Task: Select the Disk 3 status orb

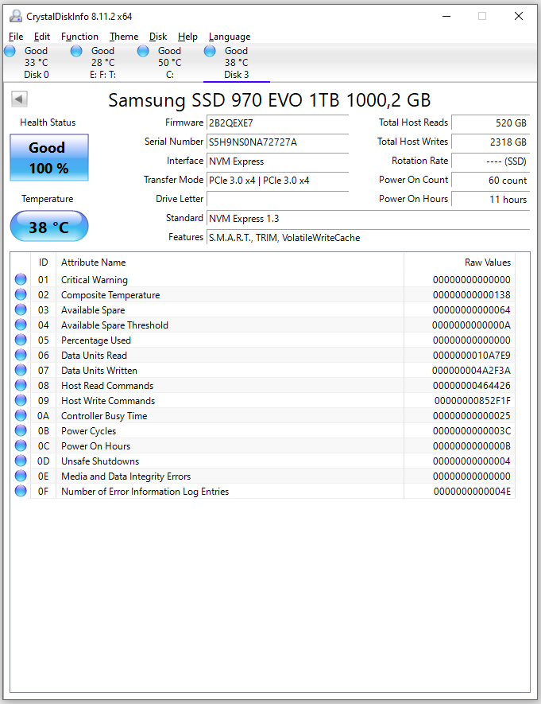Action: [210, 51]
